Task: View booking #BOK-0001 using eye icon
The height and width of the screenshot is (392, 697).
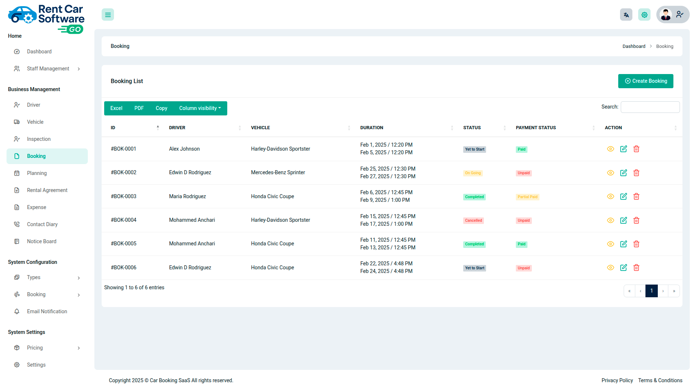Action: point(611,149)
